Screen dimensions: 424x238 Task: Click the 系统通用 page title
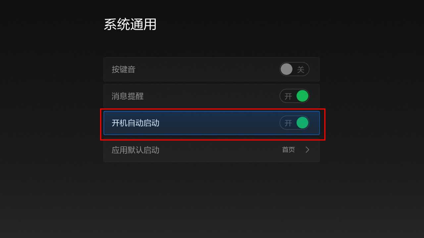coord(130,25)
